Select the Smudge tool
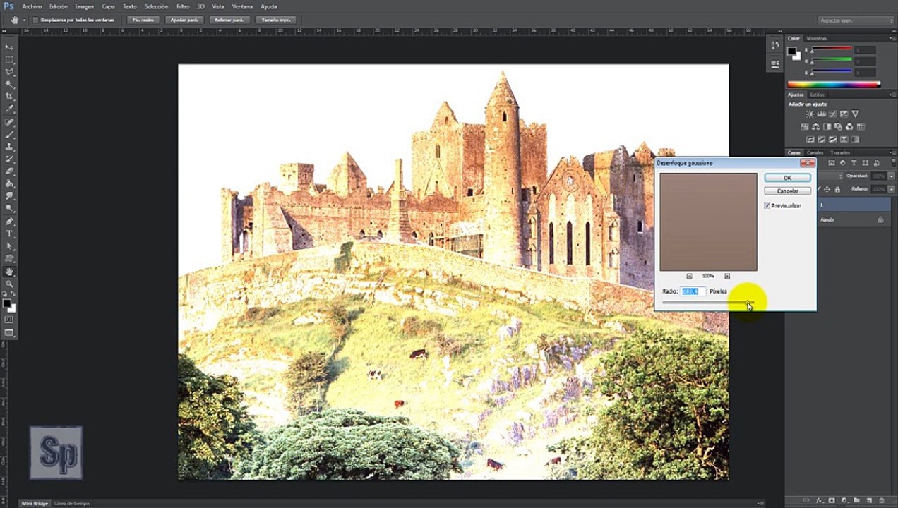This screenshot has width=898, height=508. coord(10,196)
